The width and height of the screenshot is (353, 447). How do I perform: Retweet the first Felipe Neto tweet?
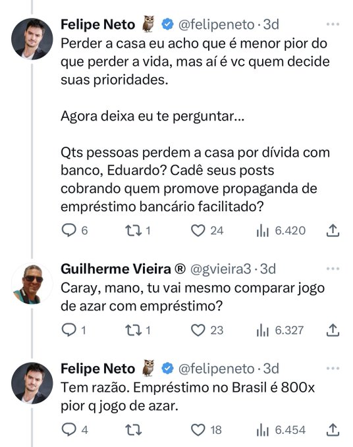pos(134,230)
